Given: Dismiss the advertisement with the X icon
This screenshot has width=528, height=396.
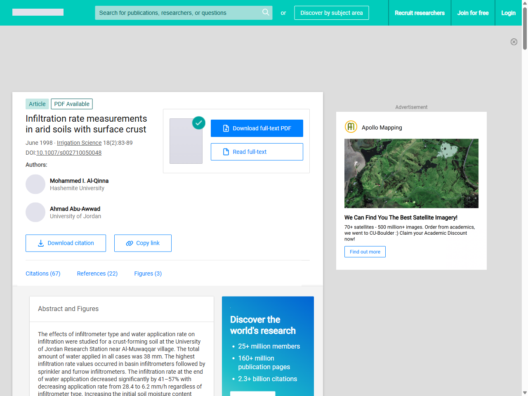Looking at the screenshot, I should tap(514, 42).
